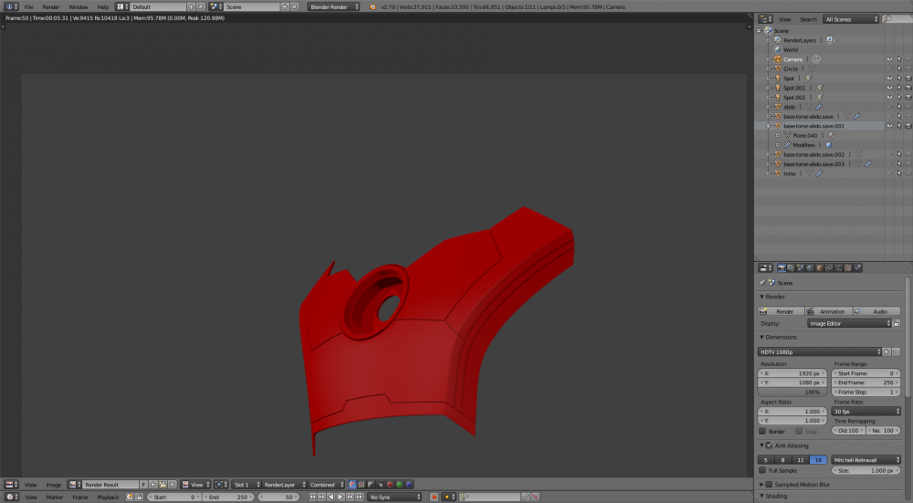
Task: Click the selectable arrow icon for Circle
Action: [x=898, y=68]
